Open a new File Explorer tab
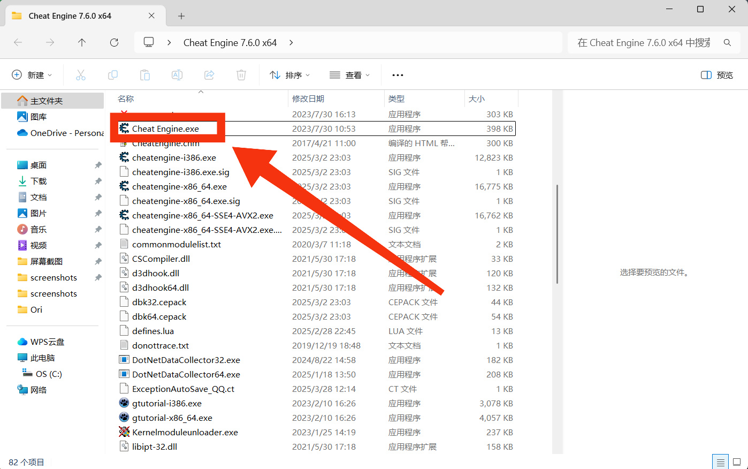Screen dimensions: 748x469 (x=181, y=16)
